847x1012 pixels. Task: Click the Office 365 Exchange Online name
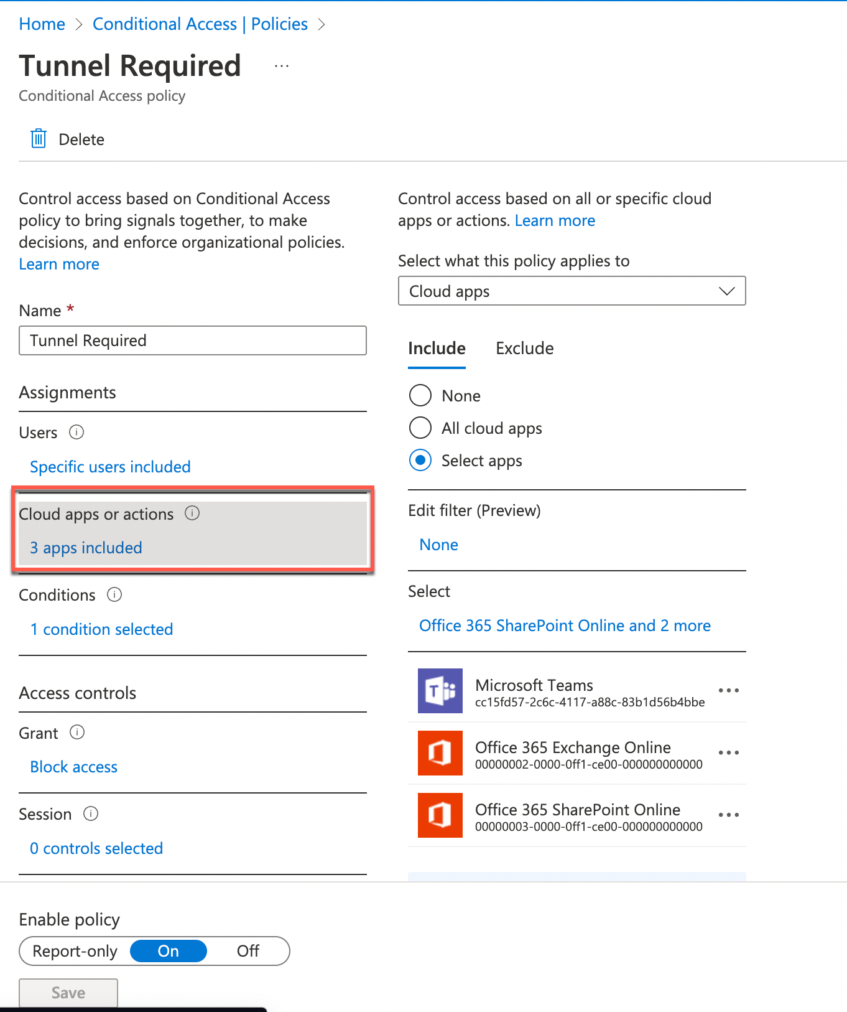coord(573,747)
